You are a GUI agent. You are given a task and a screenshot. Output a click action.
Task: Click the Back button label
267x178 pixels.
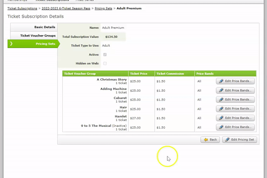tap(213, 140)
